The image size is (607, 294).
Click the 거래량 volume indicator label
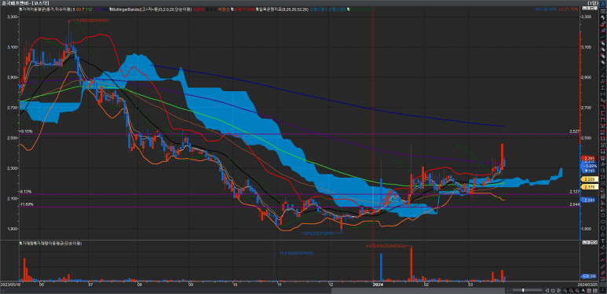[27, 243]
